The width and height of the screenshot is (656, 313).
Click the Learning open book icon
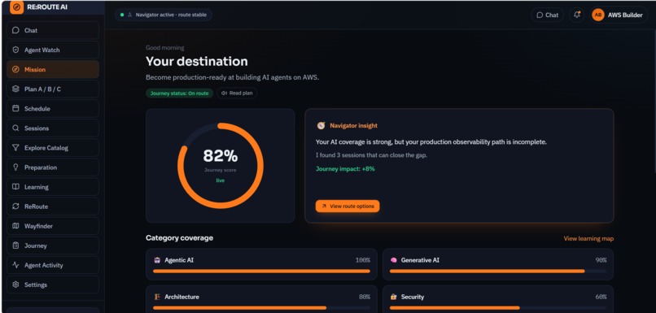pos(15,187)
